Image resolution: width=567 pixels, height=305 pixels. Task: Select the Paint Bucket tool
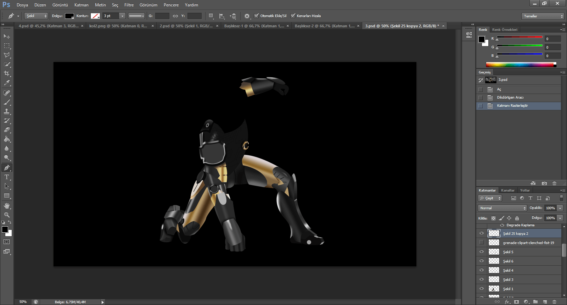coord(7,139)
